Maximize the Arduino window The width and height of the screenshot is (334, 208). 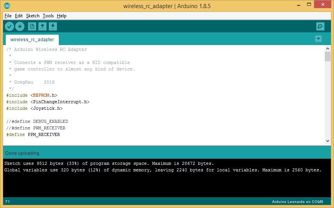(309, 5)
